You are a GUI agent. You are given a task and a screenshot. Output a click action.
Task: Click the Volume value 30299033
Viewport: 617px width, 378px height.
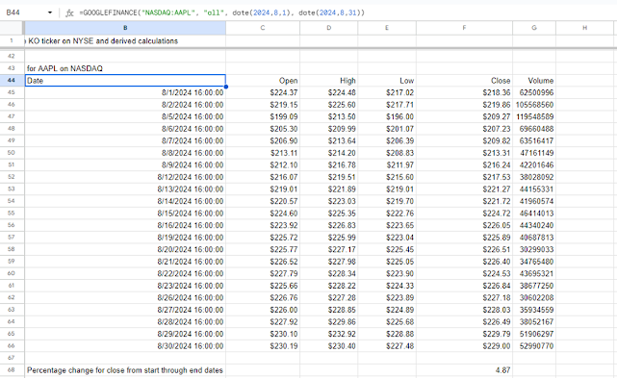click(534, 249)
